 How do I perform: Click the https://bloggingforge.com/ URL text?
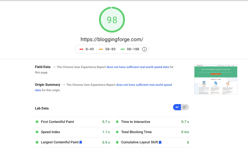112,39
